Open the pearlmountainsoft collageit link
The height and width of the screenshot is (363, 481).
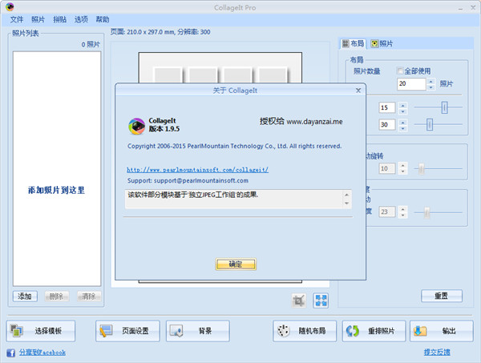197,170
